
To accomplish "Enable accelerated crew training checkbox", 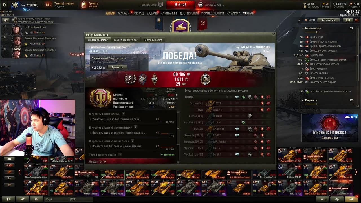I will [x=16, y=19].
